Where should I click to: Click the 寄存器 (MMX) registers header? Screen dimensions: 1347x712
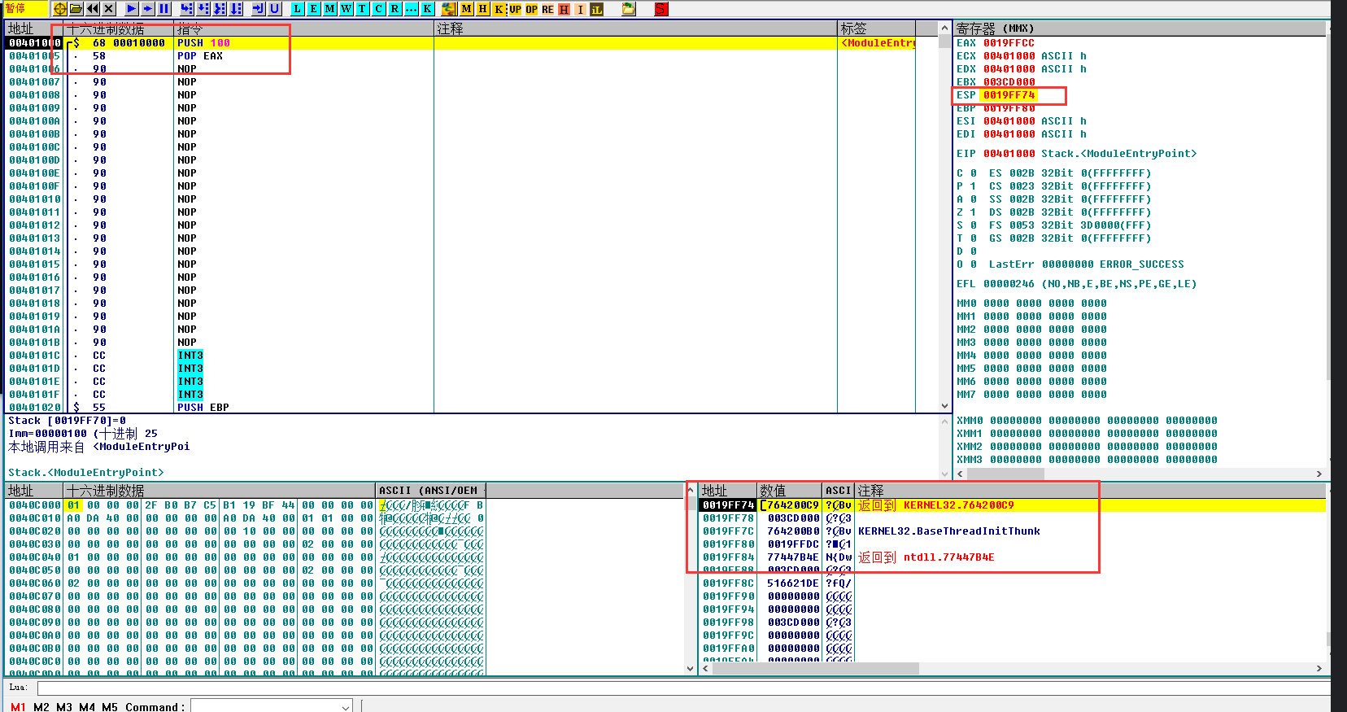995,28
